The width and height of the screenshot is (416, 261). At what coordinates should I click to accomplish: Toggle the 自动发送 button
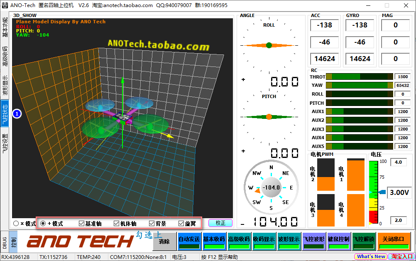(189, 241)
